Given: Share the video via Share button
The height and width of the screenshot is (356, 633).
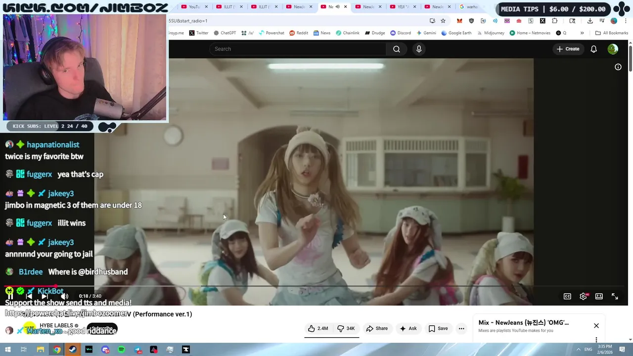Looking at the screenshot, I should coord(377,328).
